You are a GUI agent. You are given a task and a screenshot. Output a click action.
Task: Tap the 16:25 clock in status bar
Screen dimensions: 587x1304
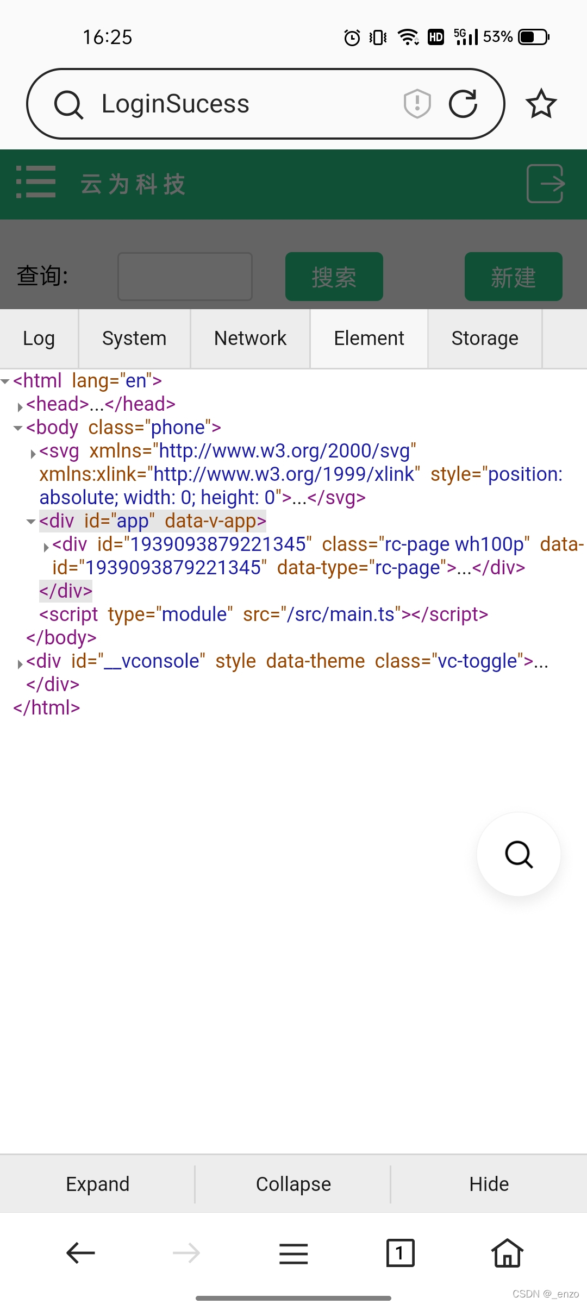tap(108, 37)
